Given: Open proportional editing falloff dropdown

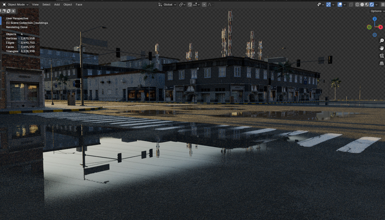Looking at the screenshot, I should (x=210, y=5).
